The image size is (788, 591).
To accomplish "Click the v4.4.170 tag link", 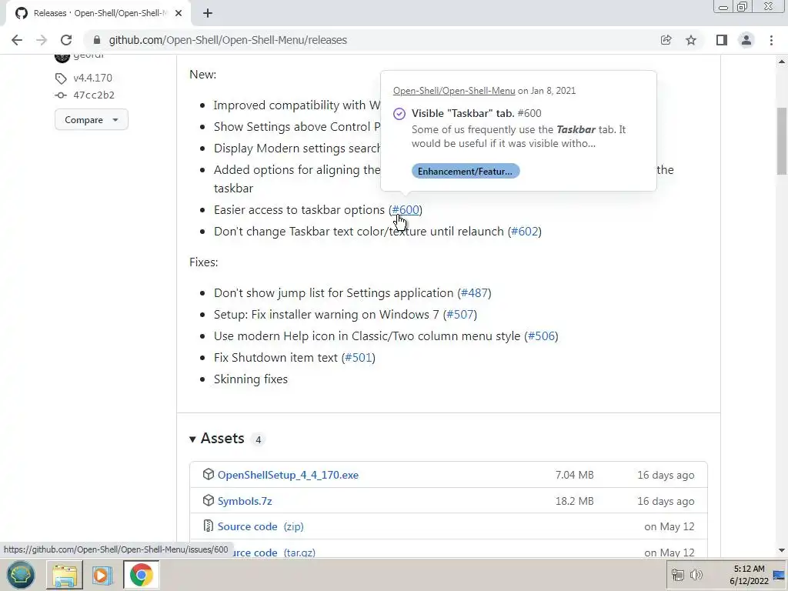I will tap(92, 78).
